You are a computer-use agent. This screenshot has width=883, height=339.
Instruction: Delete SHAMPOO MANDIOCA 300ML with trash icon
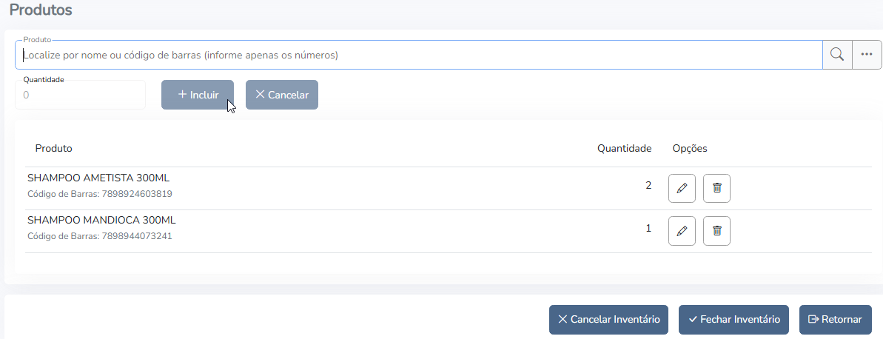[716, 231]
